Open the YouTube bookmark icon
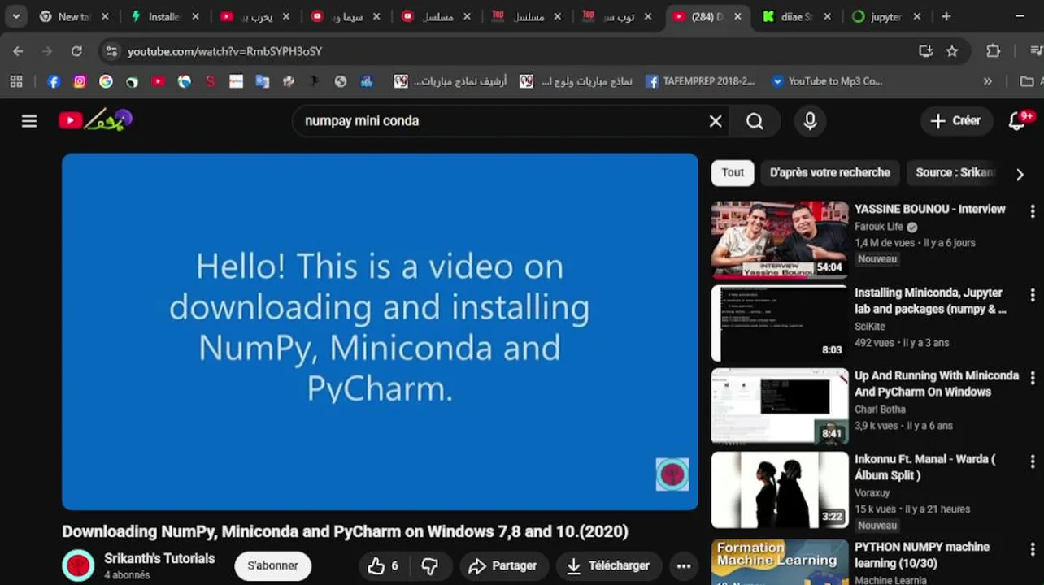This screenshot has height=585, width=1044. 158,81
